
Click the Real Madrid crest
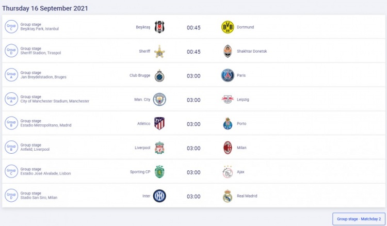click(x=228, y=196)
